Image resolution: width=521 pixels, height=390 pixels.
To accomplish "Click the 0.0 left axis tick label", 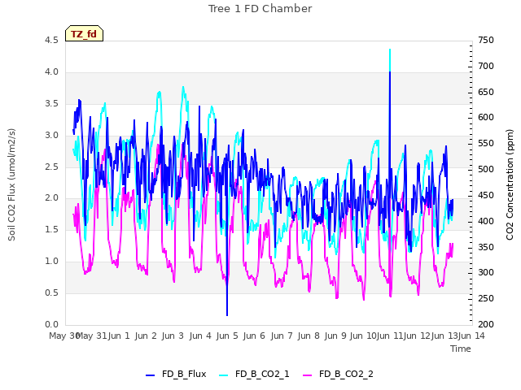I will click(x=51, y=324).
